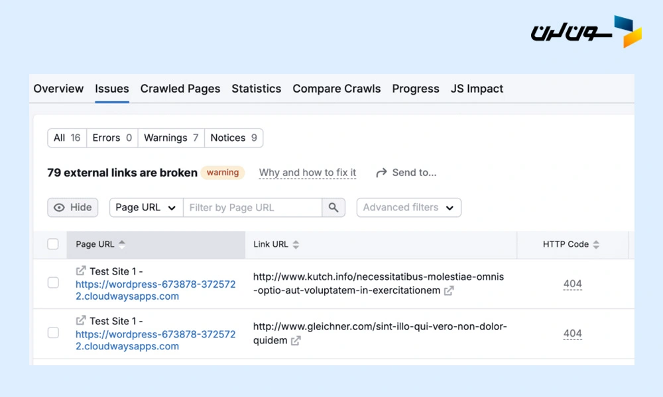The image size is (663, 397).
Task: Open the Advanced filters dropdown
Action: (x=408, y=208)
